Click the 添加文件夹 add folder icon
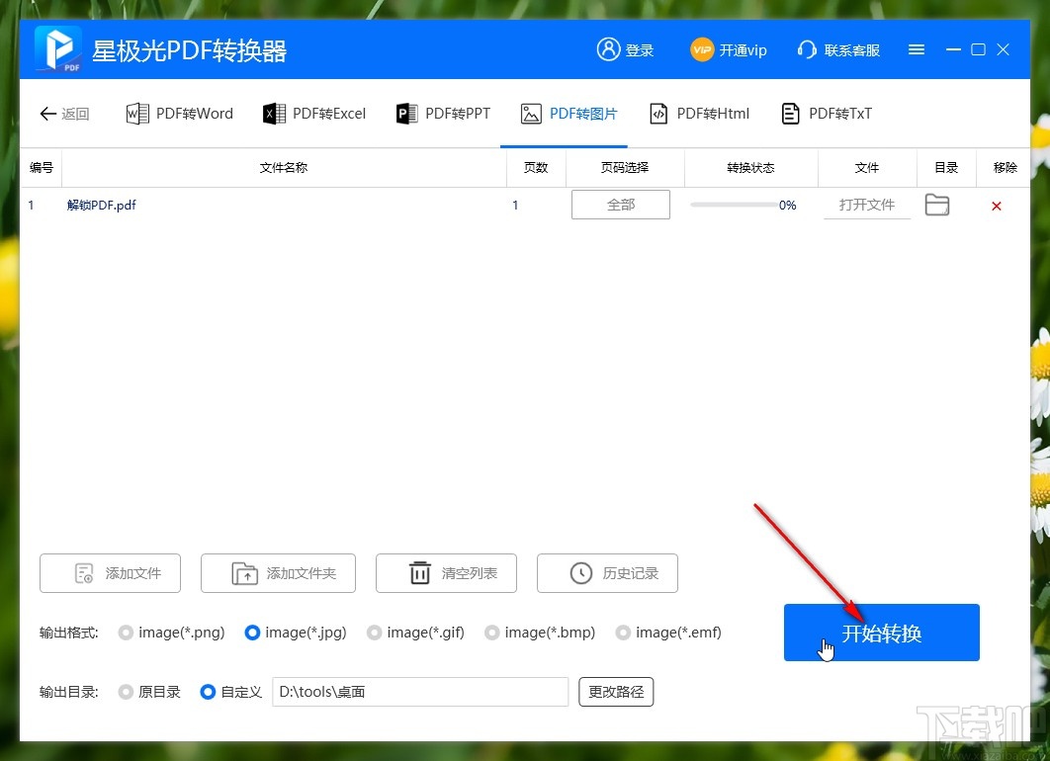 pos(243,573)
